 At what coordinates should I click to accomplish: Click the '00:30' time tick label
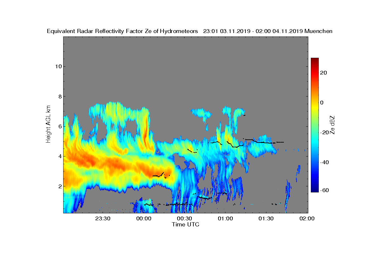point(184,218)
